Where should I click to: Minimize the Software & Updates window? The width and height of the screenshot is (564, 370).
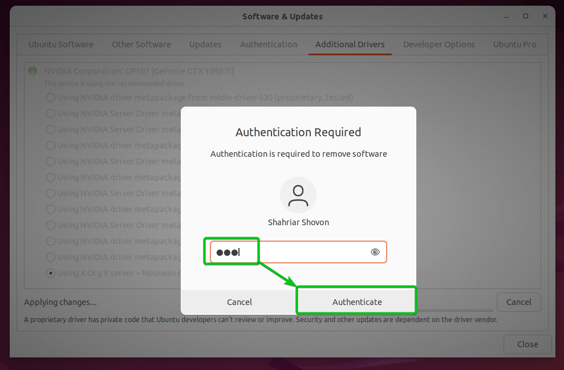[x=506, y=16]
